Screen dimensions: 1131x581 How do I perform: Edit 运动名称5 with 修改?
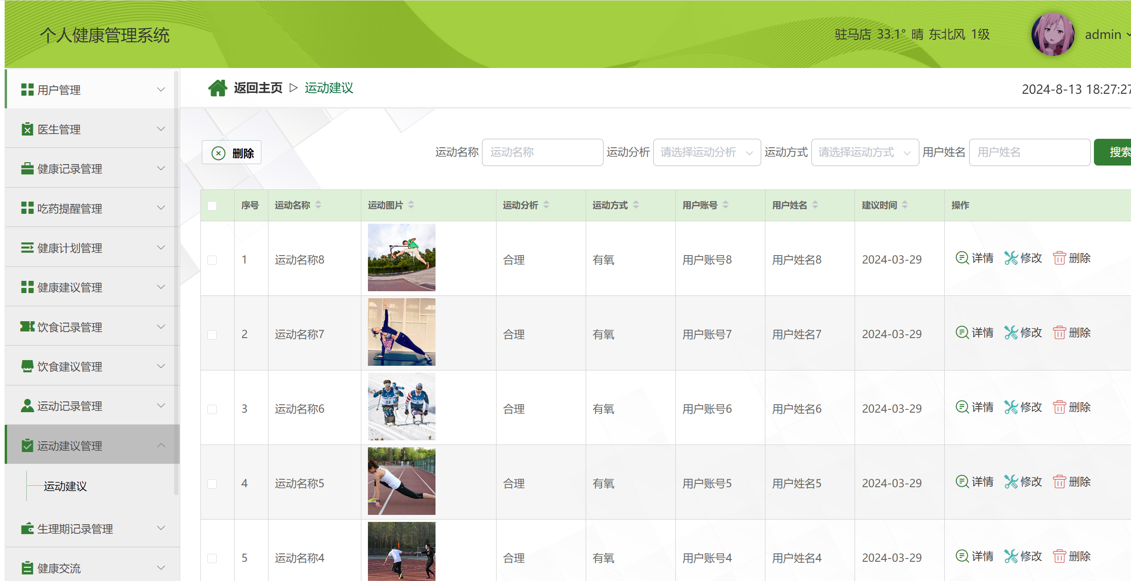point(1023,482)
